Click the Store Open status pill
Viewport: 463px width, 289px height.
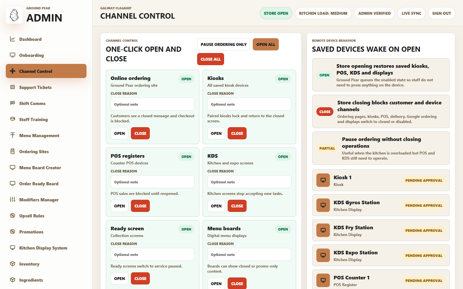[276, 13]
